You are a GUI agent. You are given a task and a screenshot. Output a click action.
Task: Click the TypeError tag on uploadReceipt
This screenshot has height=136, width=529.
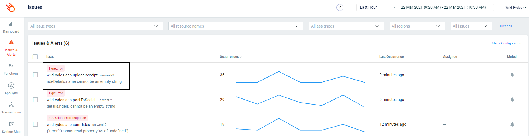click(56, 68)
